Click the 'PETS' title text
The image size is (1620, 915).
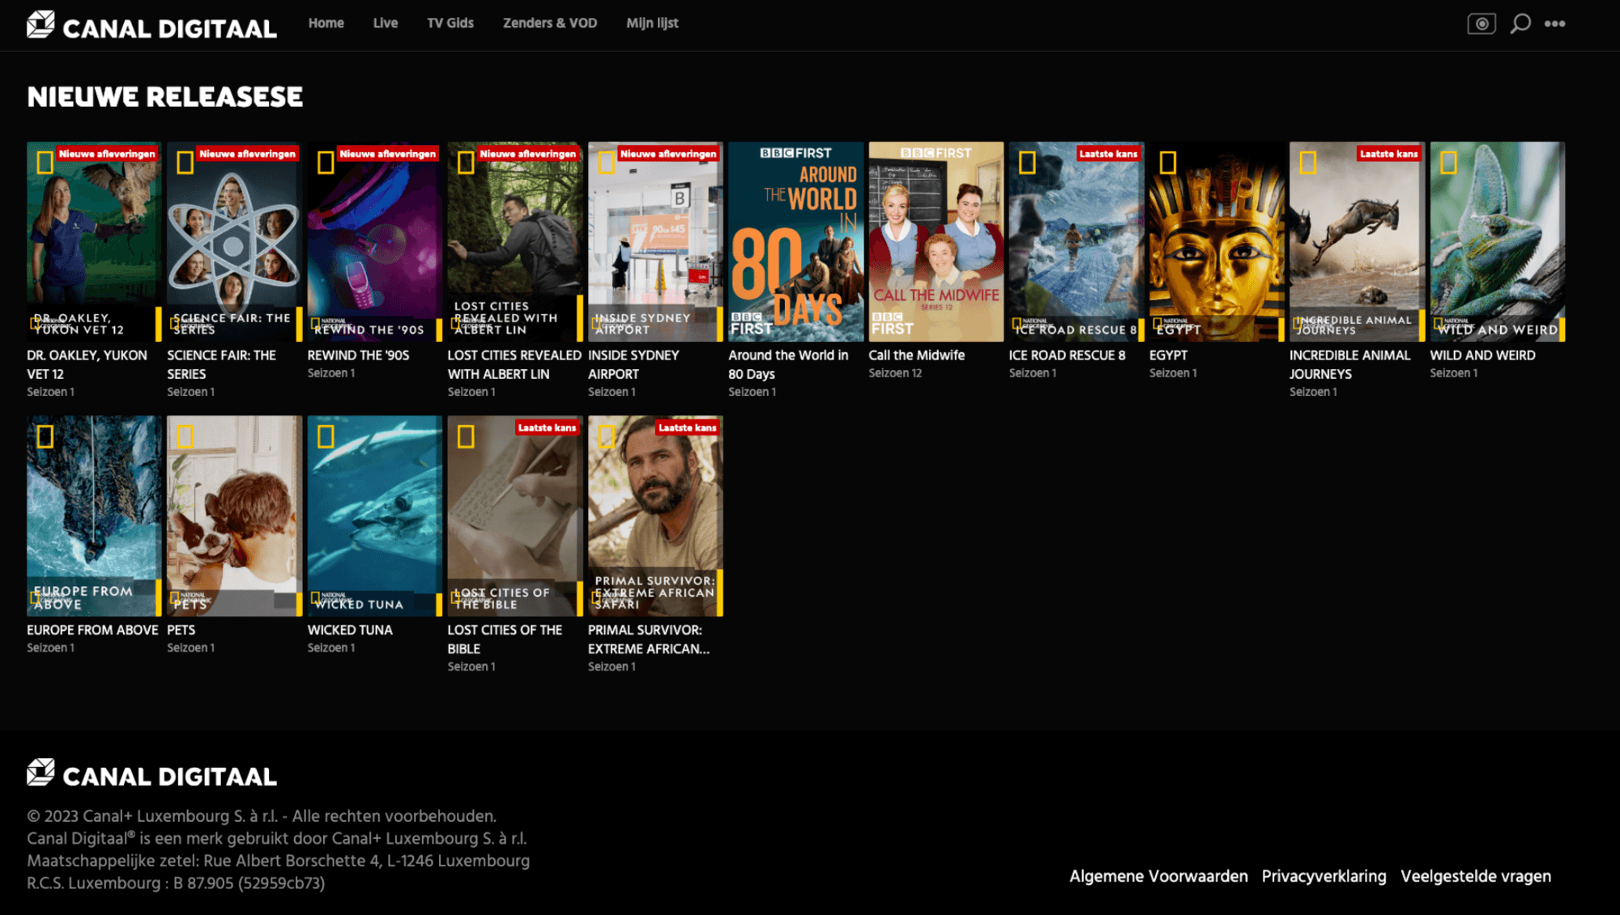tap(181, 629)
